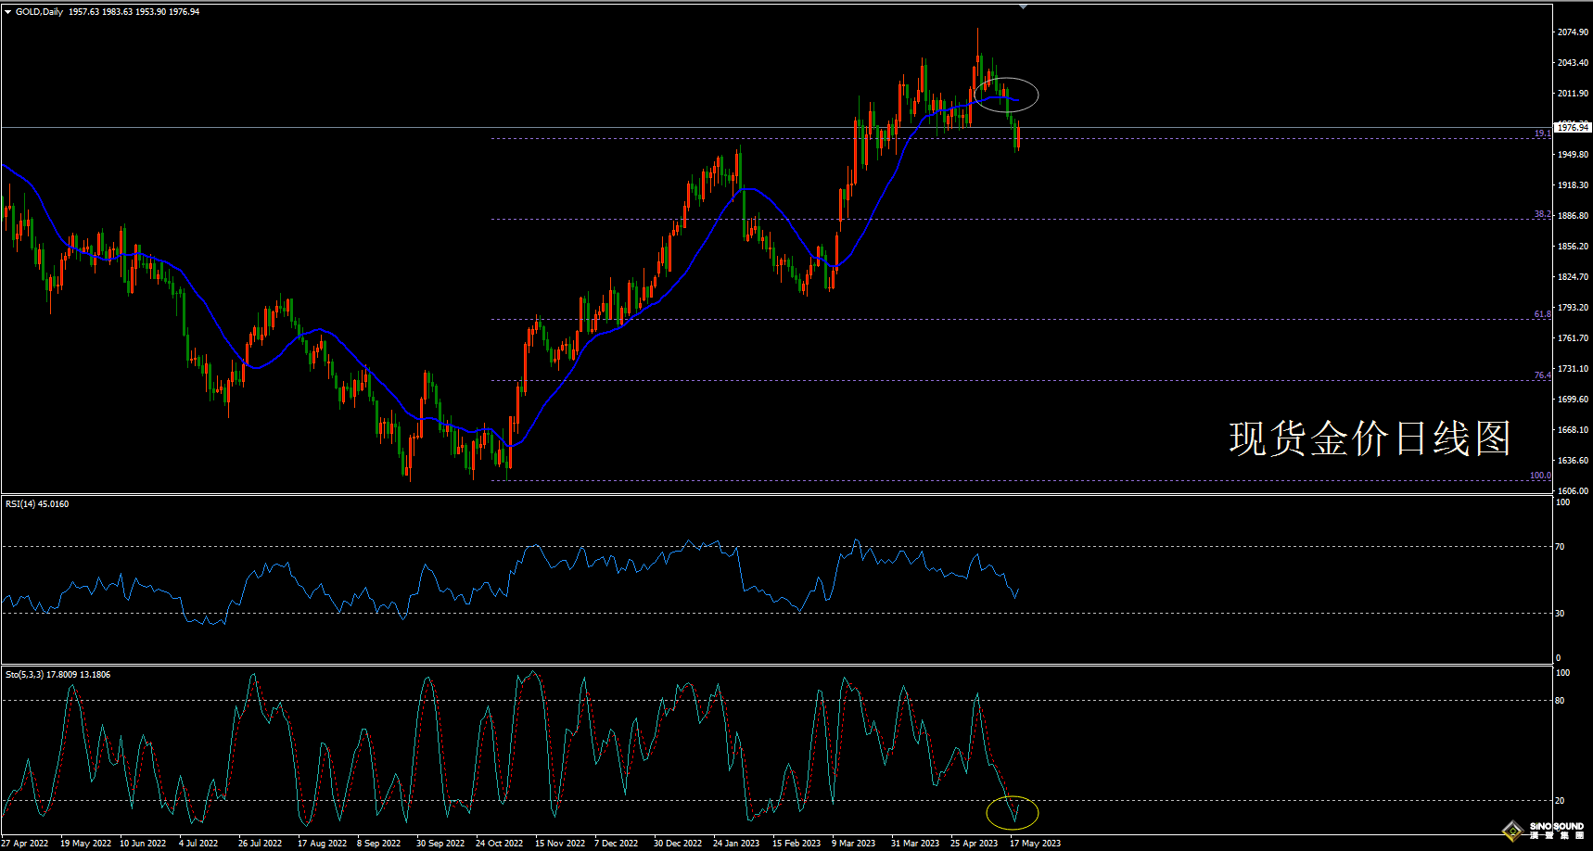The image size is (1593, 851).
Task: Open dropdown arrow beside GOLD,Daily
Action: [8, 12]
